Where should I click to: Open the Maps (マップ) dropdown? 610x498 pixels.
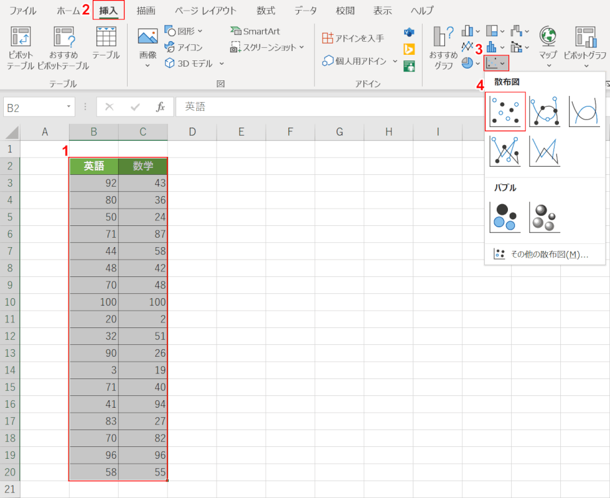(x=548, y=48)
